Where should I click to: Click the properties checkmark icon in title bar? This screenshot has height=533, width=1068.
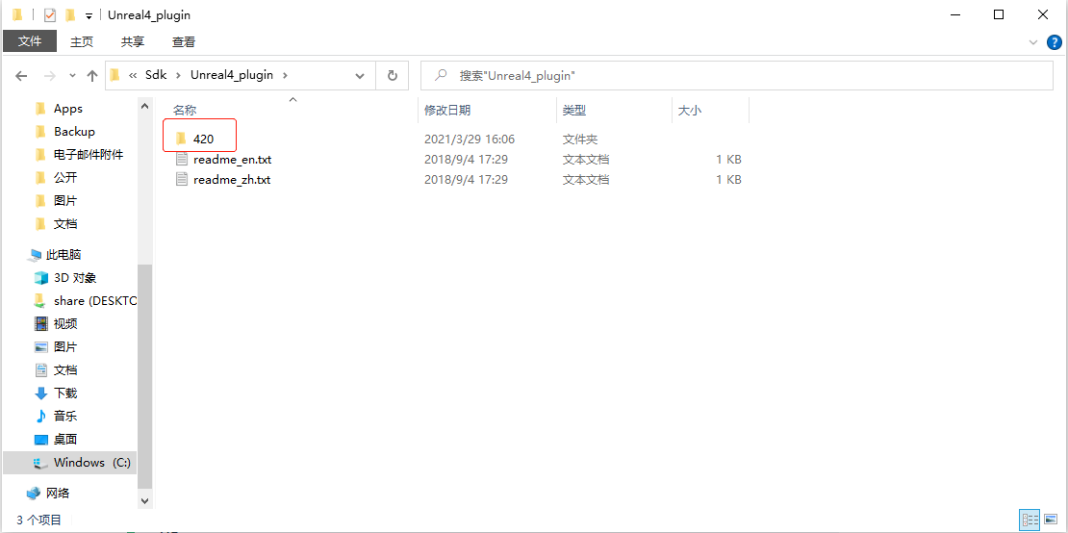(x=49, y=15)
